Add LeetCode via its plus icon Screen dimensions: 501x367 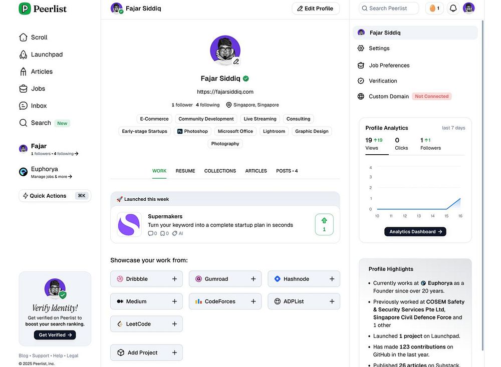pyautogui.click(x=174, y=324)
